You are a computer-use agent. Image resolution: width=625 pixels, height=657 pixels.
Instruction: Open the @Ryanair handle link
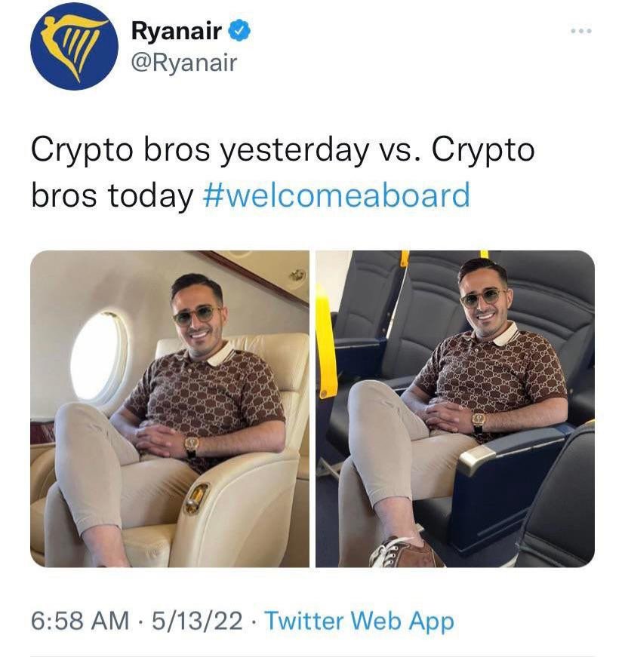pyautogui.click(x=184, y=63)
